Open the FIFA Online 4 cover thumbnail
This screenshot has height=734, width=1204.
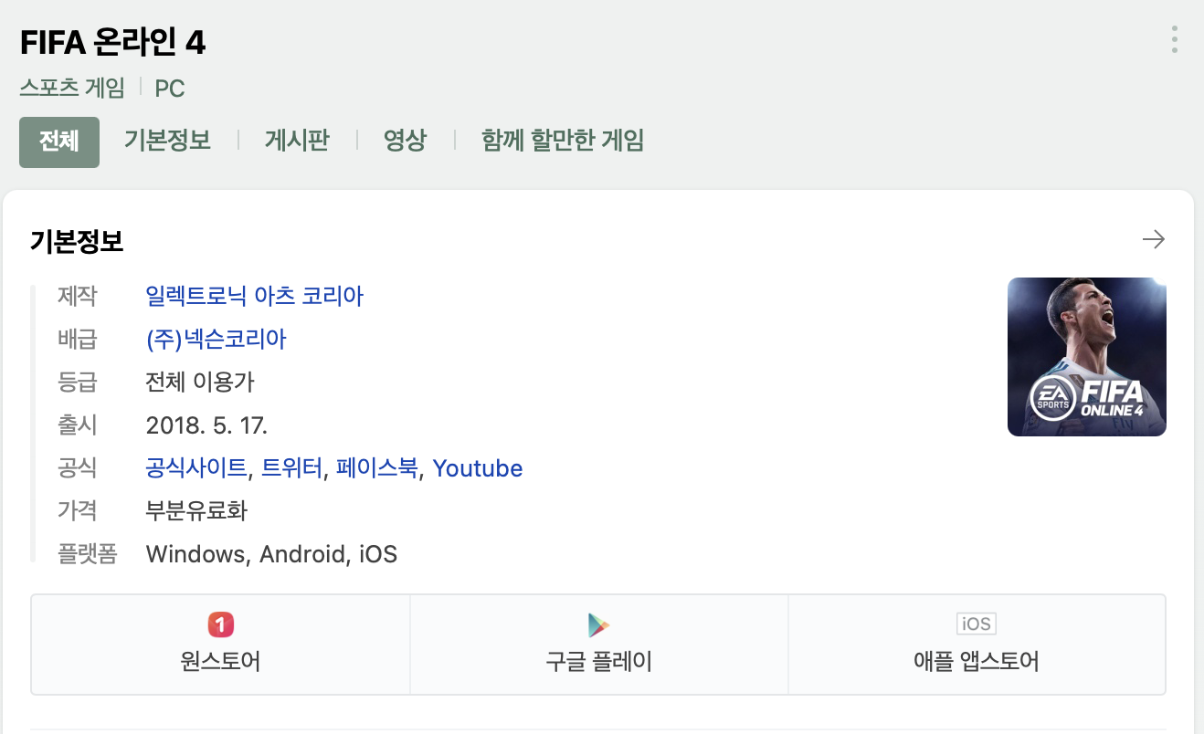point(1086,357)
